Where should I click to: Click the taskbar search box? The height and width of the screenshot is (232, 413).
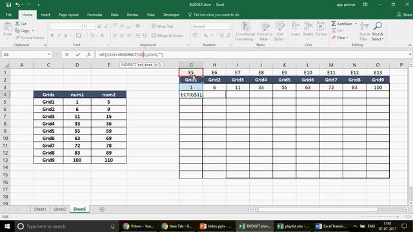tap(66, 226)
